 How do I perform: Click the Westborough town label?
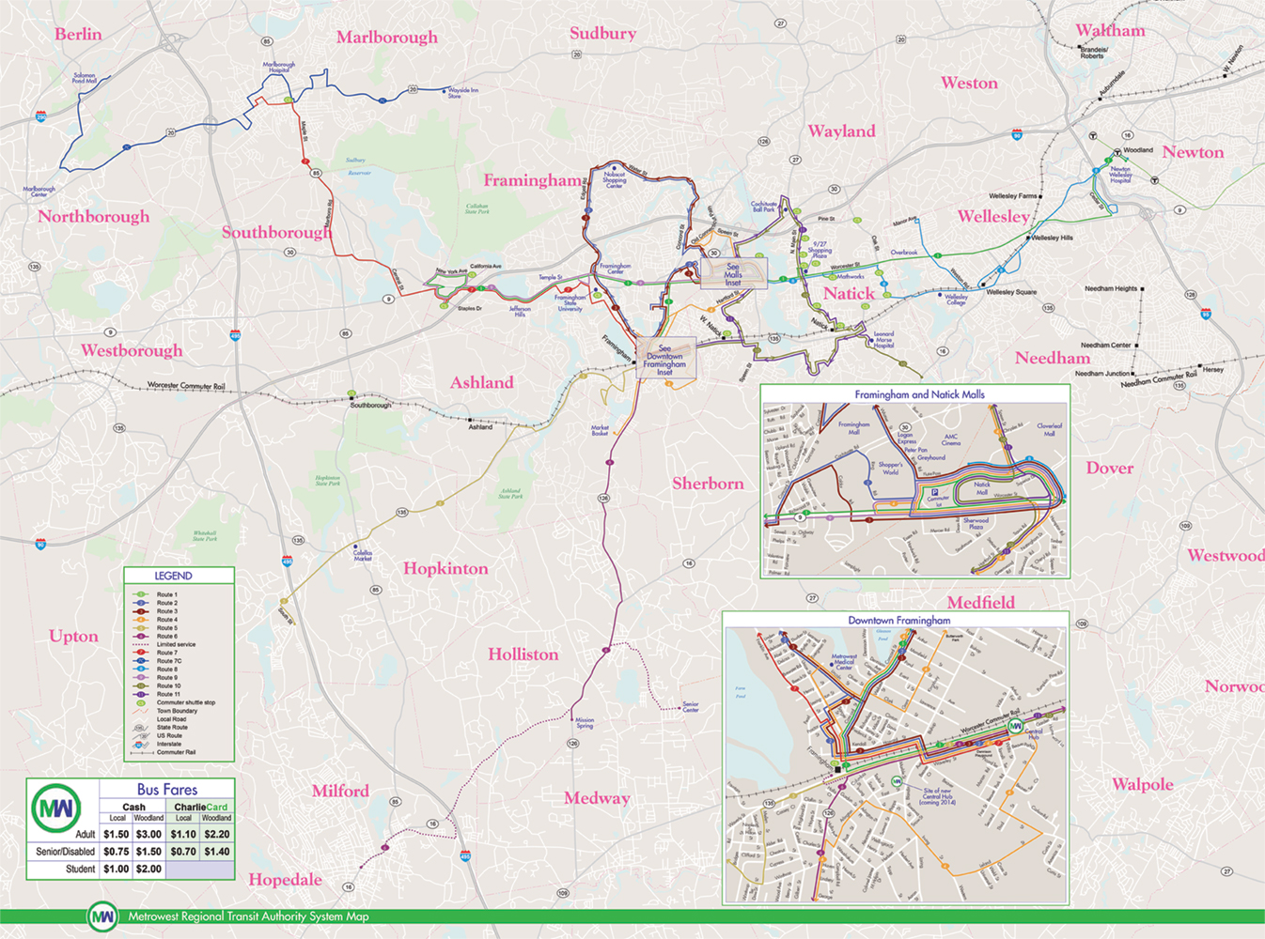coord(132,351)
